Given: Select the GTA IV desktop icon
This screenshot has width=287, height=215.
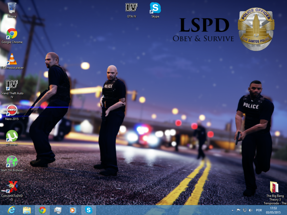Looking at the screenshot, I should tap(131, 10).
